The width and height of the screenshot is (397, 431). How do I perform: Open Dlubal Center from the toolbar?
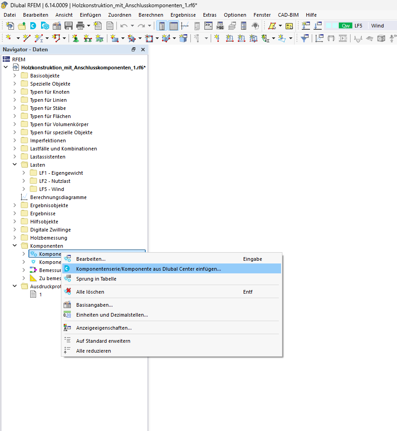click(x=33, y=26)
